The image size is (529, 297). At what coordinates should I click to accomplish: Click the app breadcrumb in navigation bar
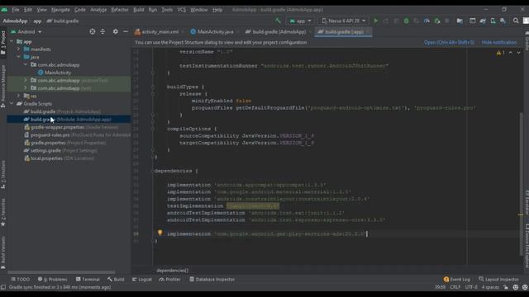pos(37,21)
